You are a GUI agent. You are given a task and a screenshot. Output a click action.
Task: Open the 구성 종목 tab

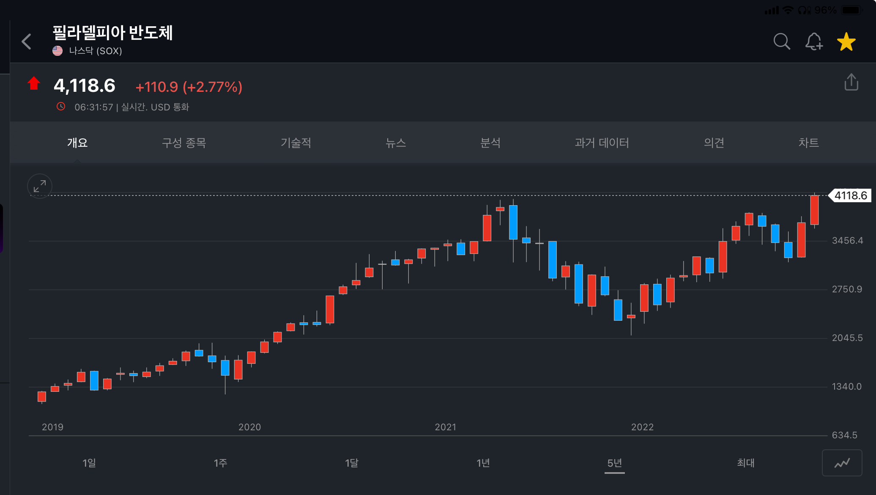coord(184,143)
